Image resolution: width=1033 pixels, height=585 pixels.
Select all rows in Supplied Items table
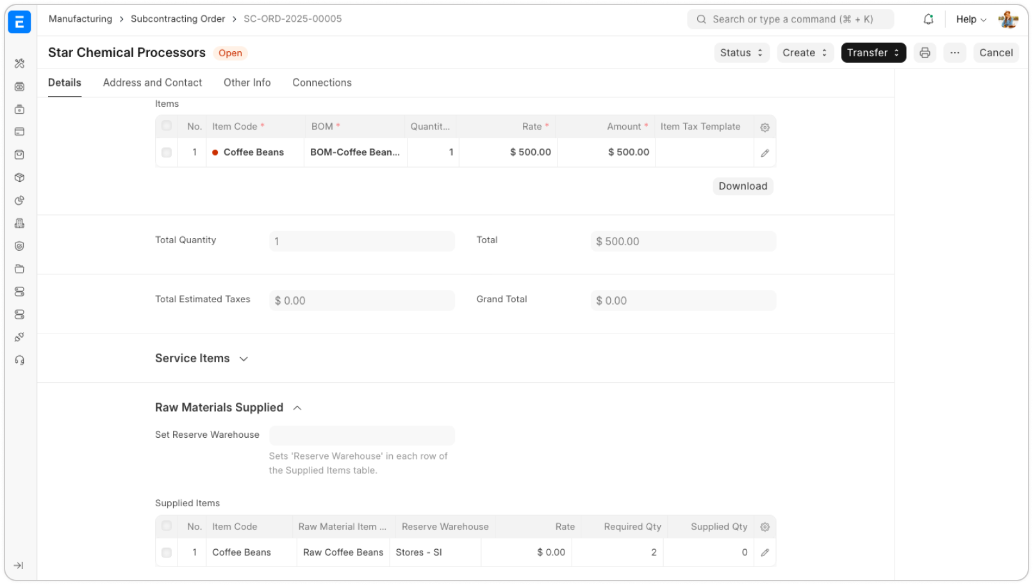[167, 526]
